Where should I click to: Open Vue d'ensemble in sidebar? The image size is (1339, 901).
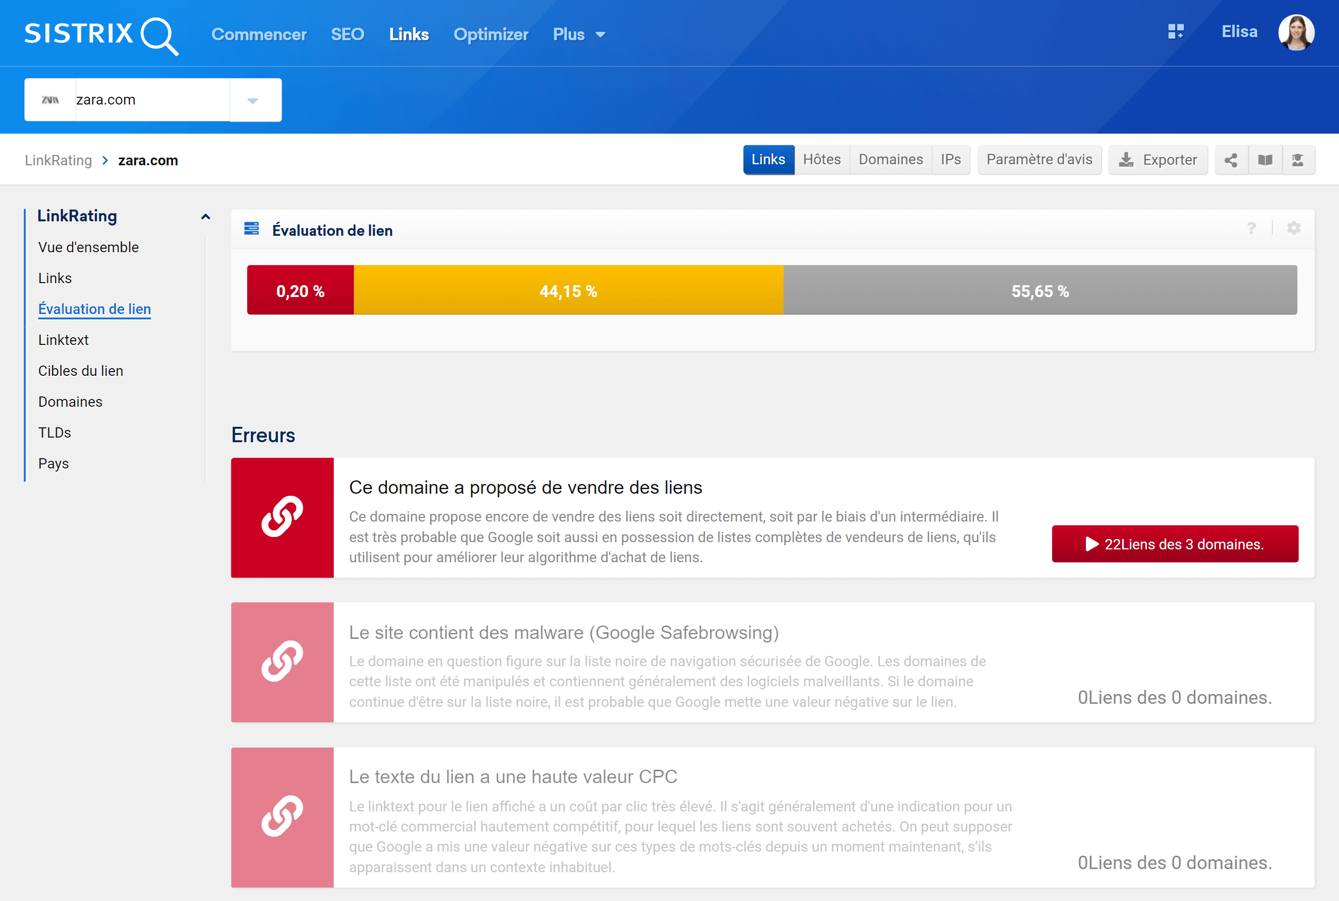tap(89, 247)
